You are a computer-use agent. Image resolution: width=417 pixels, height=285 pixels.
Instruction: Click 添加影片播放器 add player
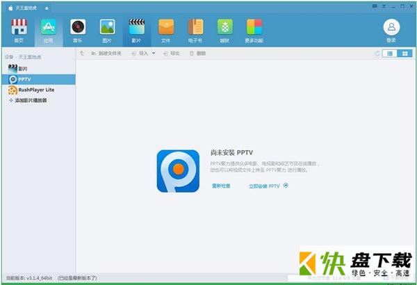(28, 100)
